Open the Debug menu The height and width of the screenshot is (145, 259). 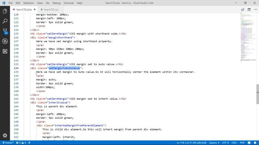[x=56, y=3]
